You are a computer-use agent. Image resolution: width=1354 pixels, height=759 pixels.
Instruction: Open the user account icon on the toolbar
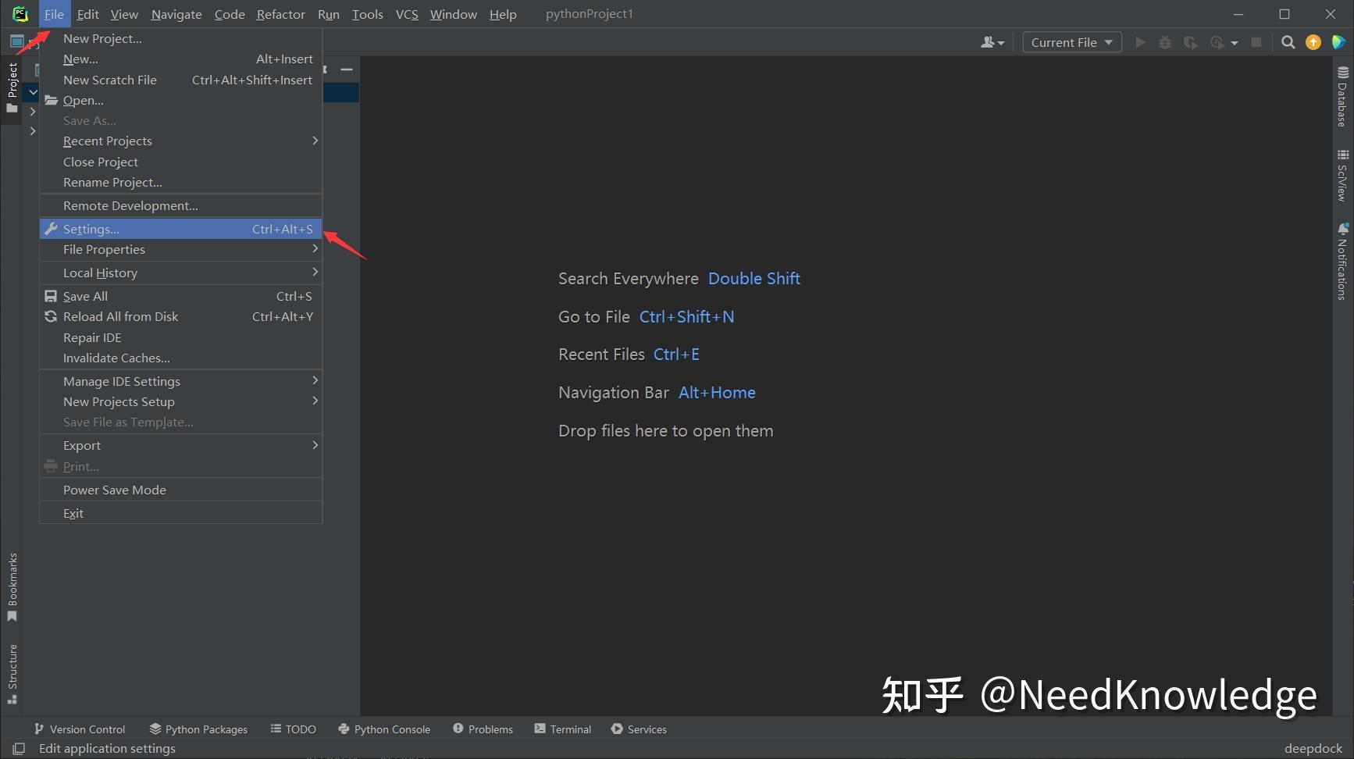click(990, 41)
